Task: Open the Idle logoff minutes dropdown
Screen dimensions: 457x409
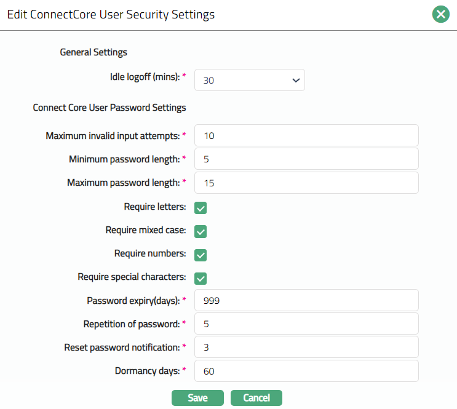Action: coord(249,80)
